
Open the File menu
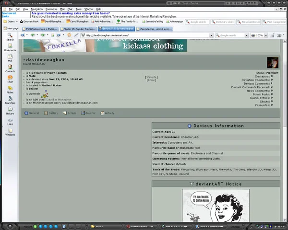11,9
